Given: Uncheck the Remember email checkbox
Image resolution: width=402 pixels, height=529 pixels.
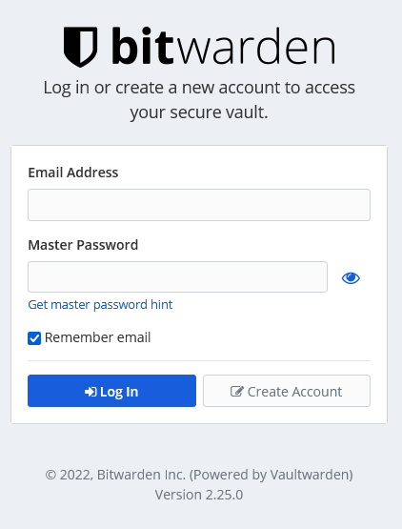Looking at the screenshot, I should coord(34,338).
